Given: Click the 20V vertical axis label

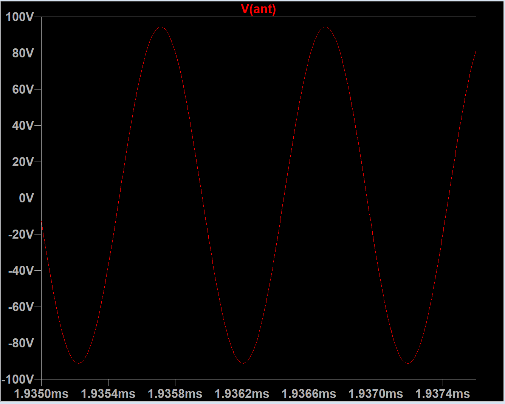Looking at the screenshot, I should point(23,162).
